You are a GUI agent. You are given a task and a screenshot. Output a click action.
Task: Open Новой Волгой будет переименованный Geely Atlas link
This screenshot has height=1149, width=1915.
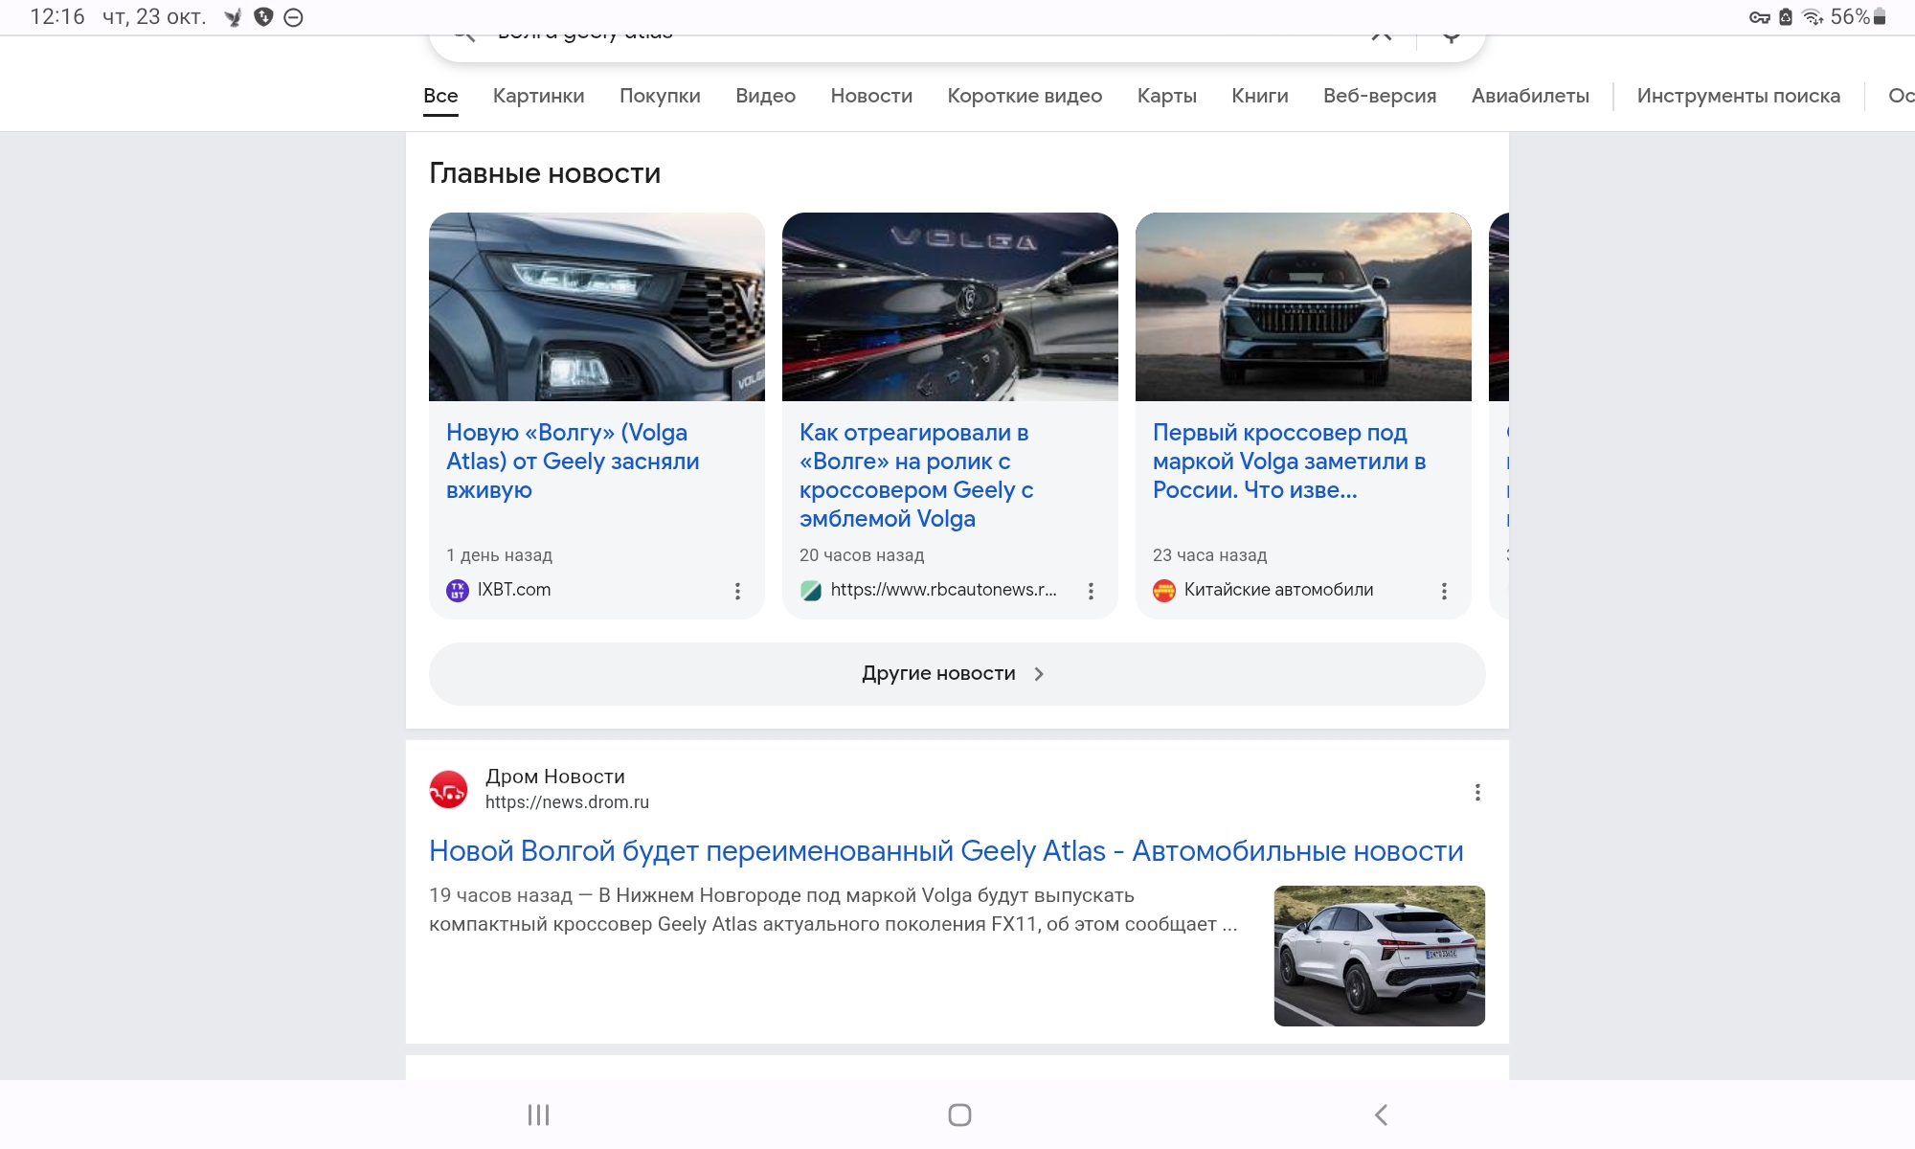(x=945, y=850)
